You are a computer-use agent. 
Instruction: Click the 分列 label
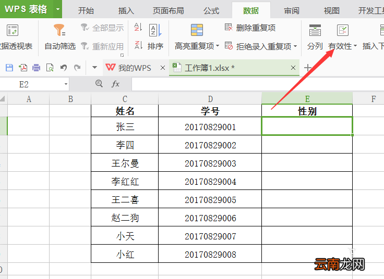[x=315, y=46]
